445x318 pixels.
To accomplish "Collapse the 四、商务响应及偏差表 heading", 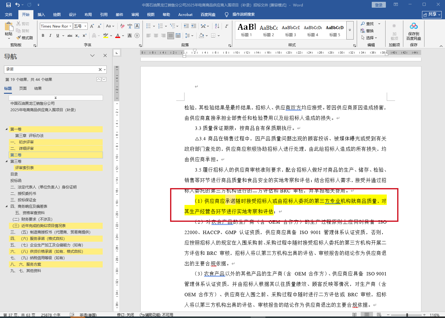I will coord(6,206).
